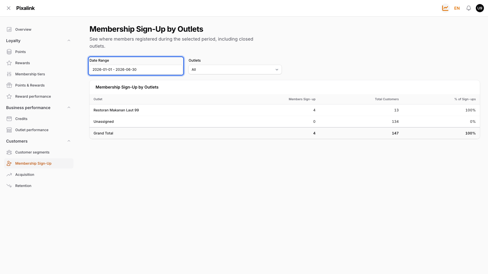Click the Retention trending-down icon
Viewport: 488px width, 274px height.
coord(9,186)
